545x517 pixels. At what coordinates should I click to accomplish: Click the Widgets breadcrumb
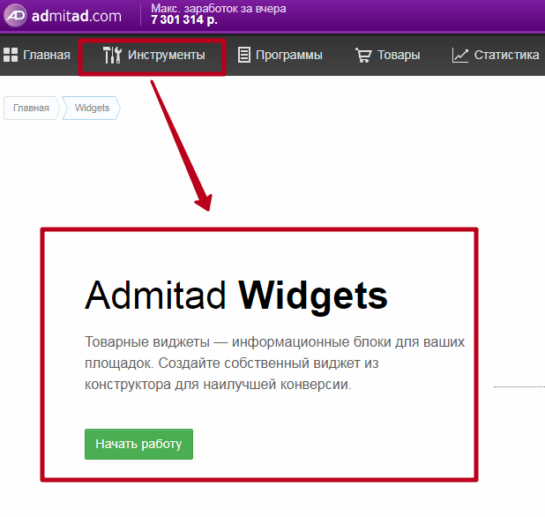coord(92,108)
